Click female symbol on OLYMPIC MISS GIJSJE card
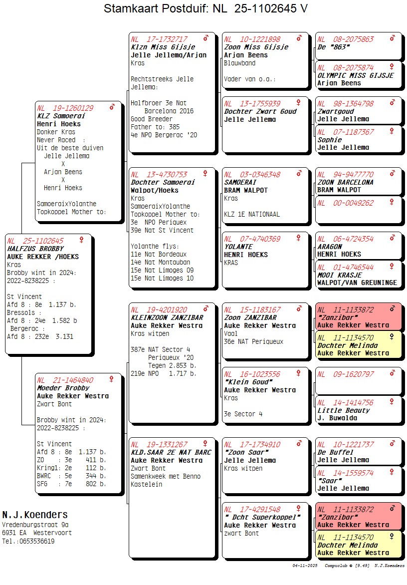407x585 pixels. click(x=392, y=67)
